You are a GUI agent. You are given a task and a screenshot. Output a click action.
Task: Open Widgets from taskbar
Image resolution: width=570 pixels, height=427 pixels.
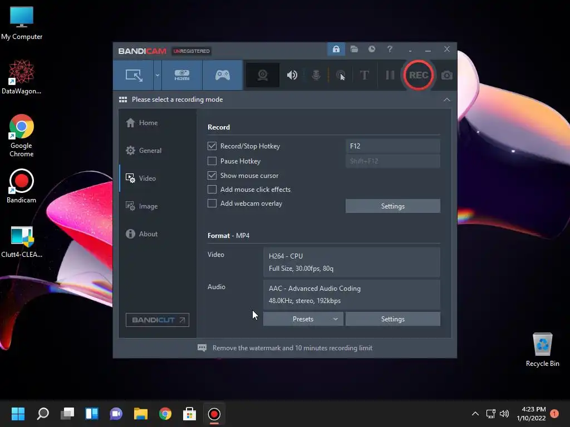coord(92,414)
